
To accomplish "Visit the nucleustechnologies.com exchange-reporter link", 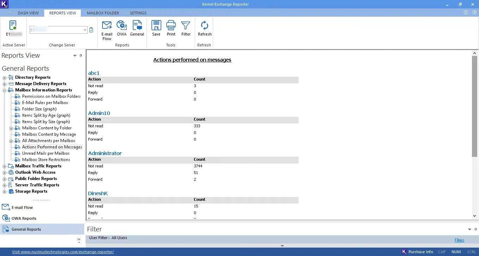I will [x=63, y=252].
